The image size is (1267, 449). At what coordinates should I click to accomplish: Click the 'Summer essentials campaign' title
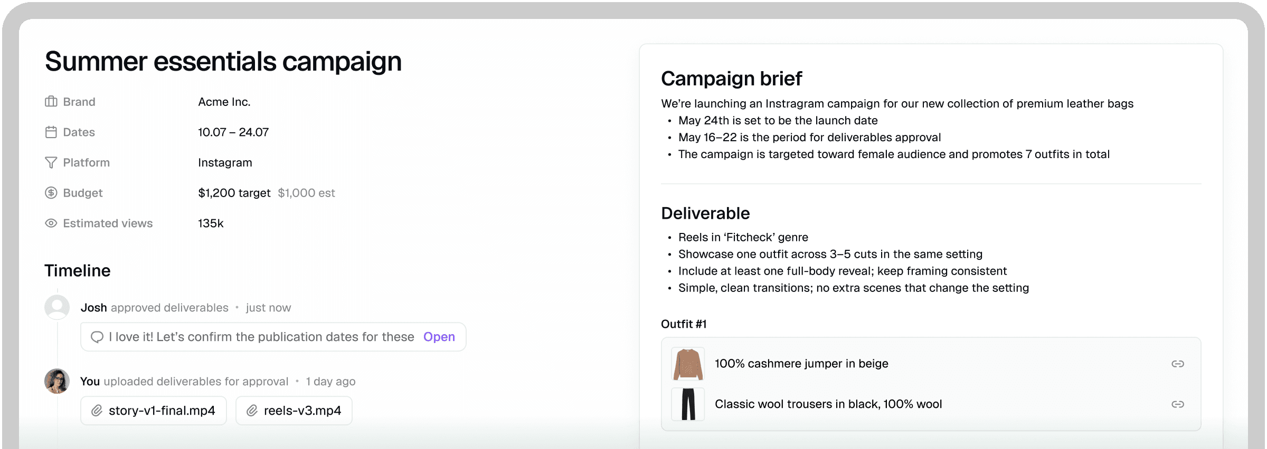[x=223, y=62]
